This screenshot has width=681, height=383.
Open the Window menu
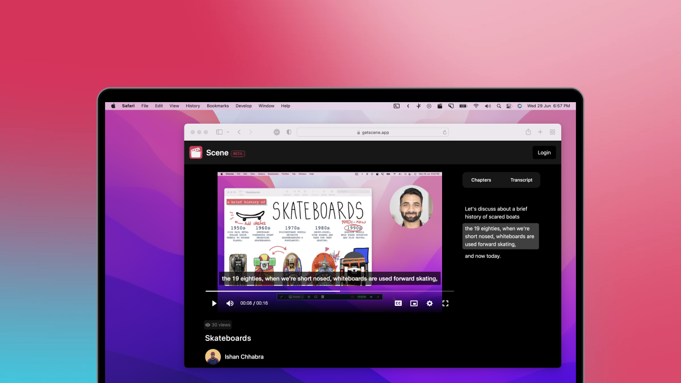pyautogui.click(x=266, y=106)
